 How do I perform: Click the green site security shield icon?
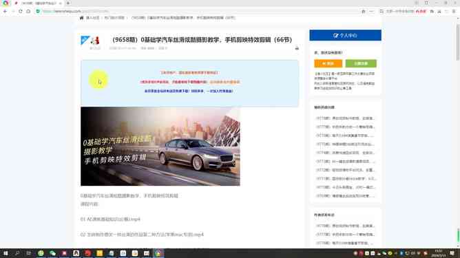pos(38,11)
